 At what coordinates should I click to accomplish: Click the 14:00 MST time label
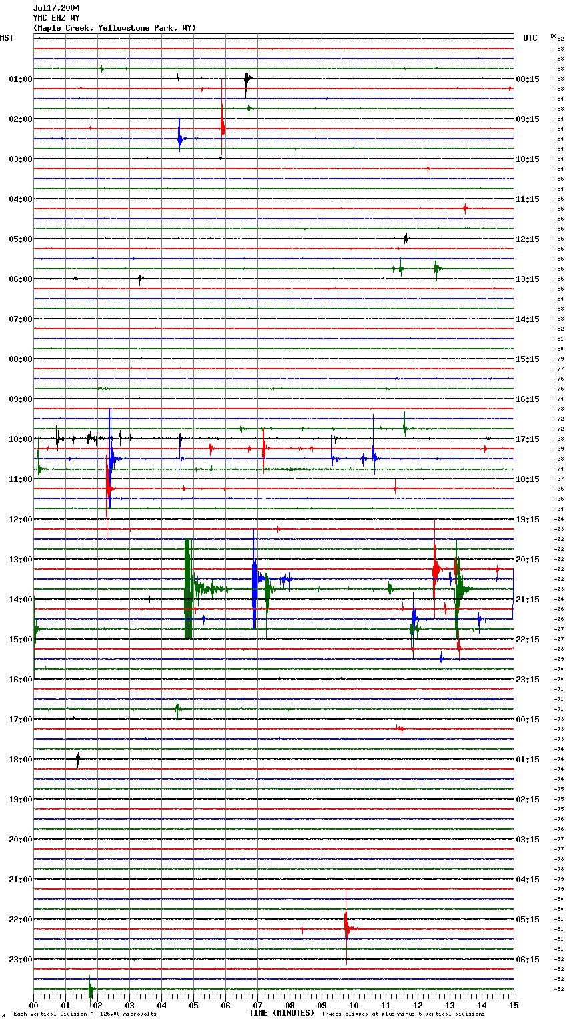click(x=21, y=600)
